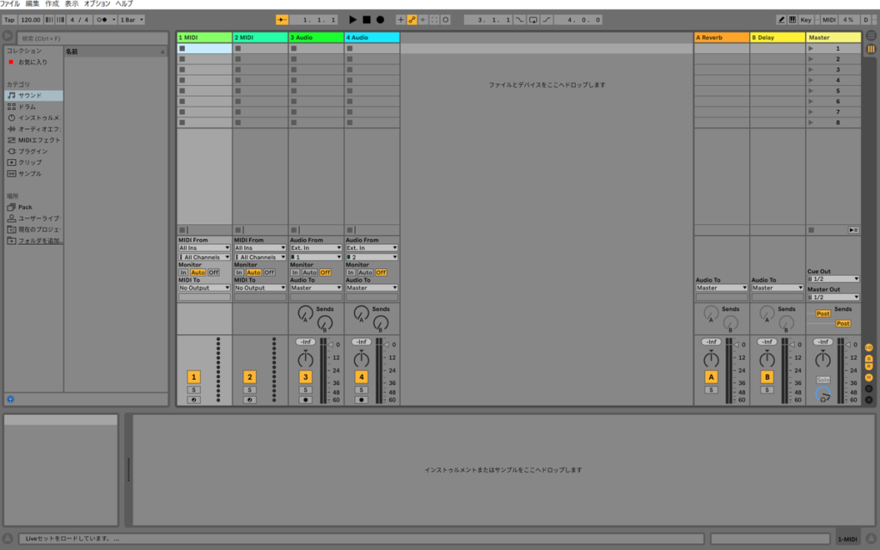Toggle the Metronome button
Image resolution: width=880 pixels, height=550 pixels.
[104, 20]
